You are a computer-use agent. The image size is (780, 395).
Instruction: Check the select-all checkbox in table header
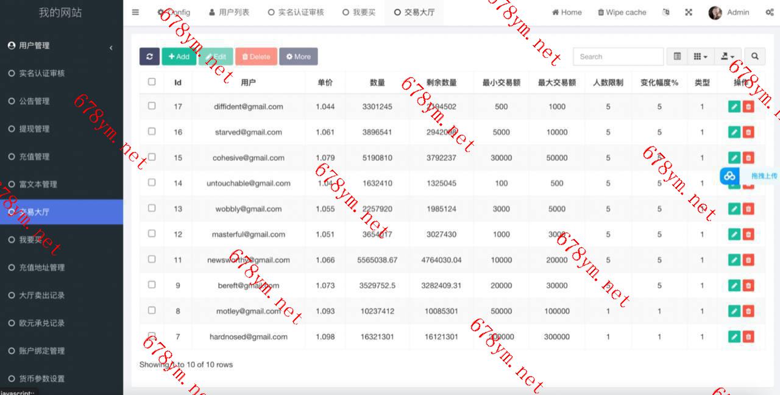click(152, 82)
